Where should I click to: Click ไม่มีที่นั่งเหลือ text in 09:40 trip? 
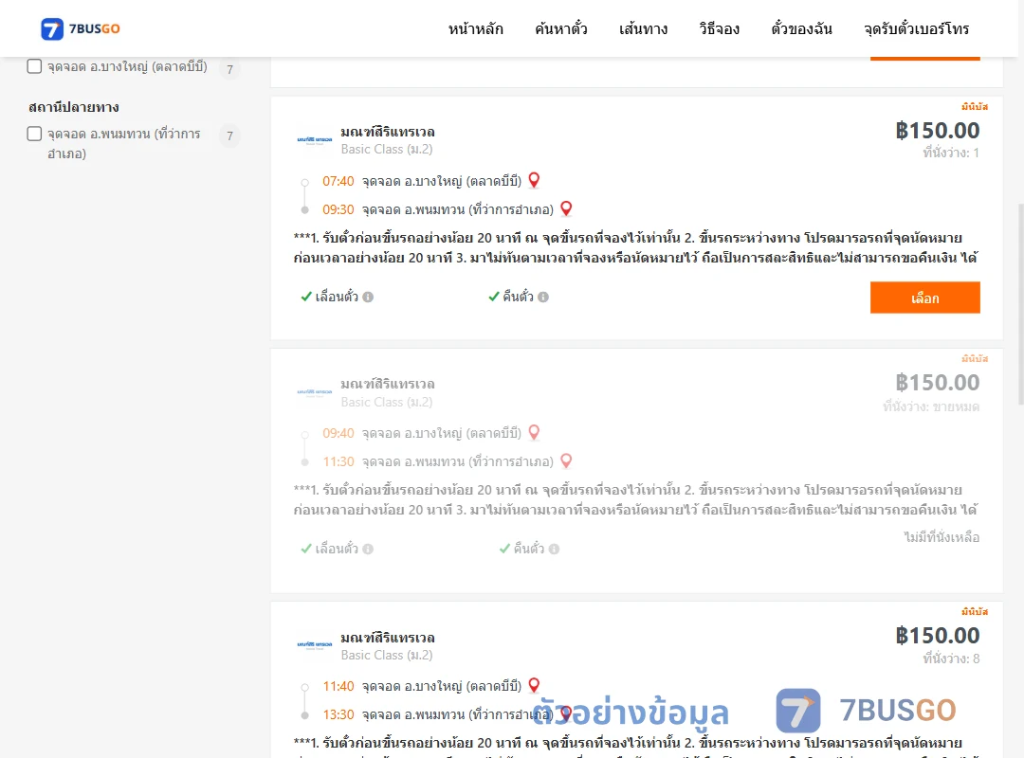[942, 537]
